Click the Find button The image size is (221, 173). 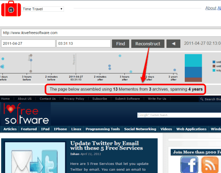pos(120,44)
